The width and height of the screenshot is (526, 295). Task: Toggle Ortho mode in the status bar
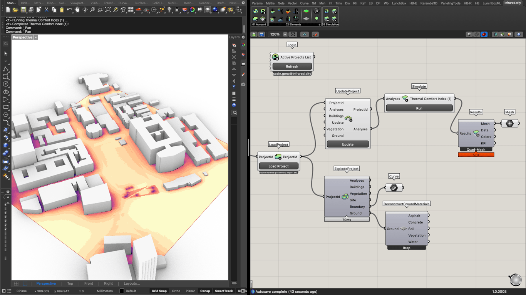tap(176, 291)
